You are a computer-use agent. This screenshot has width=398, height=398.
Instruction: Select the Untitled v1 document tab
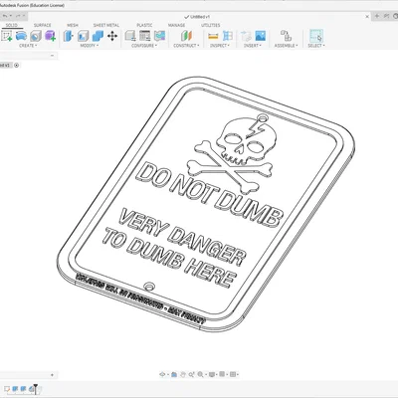(x=197, y=17)
